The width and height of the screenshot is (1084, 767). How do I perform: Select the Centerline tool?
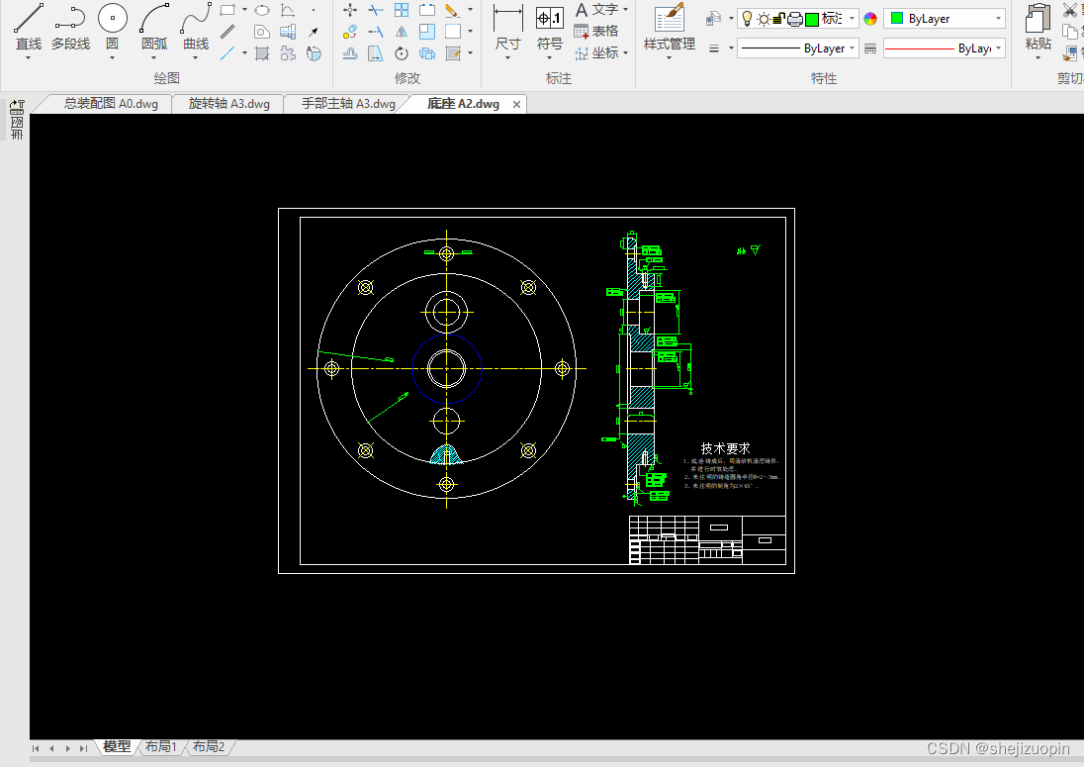click(227, 54)
